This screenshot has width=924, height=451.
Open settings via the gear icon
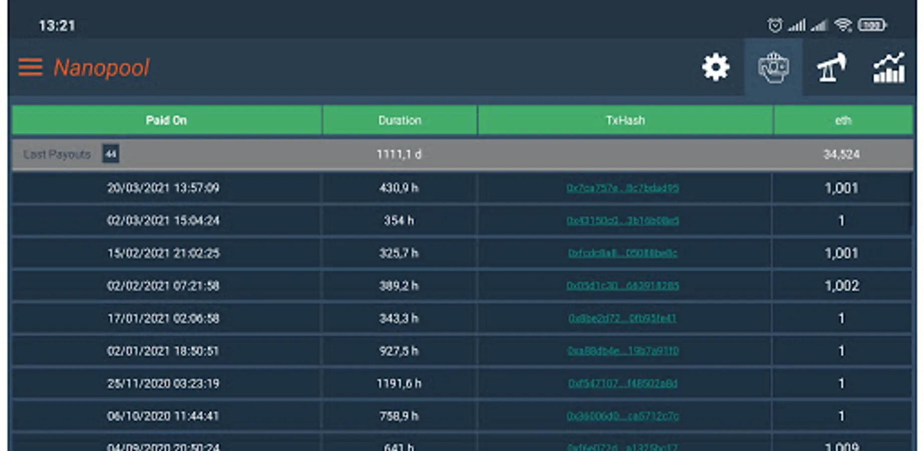tap(715, 67)
